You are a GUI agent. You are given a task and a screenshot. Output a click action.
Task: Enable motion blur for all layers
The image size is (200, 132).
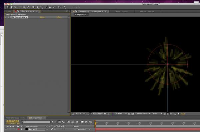77,122
